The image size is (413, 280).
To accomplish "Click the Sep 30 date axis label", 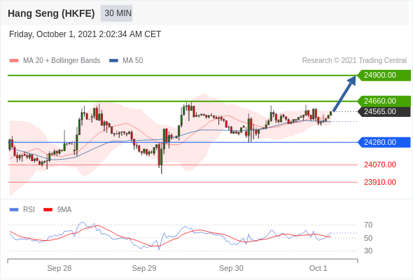I will [231, 268].
